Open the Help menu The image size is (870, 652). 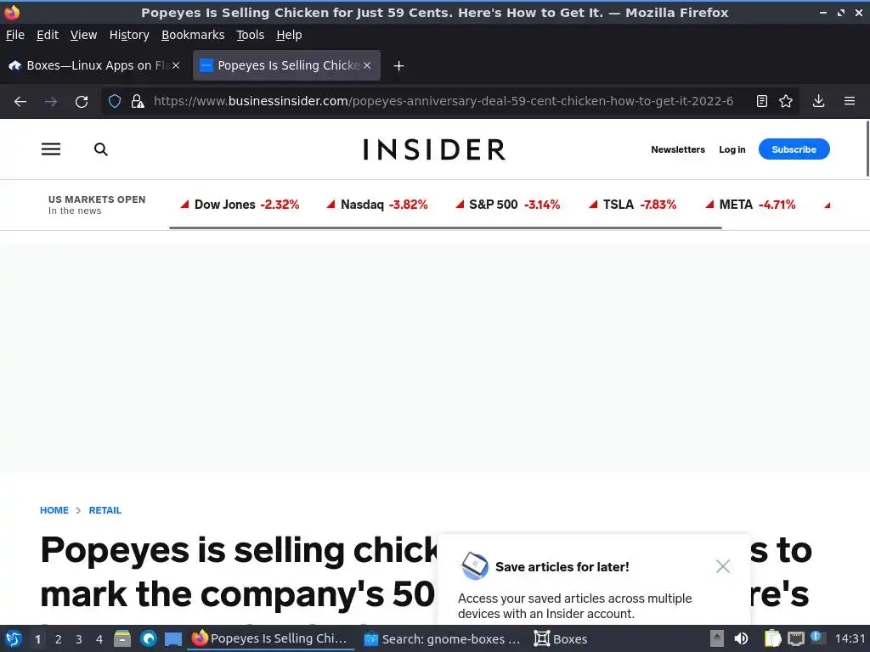289,35
